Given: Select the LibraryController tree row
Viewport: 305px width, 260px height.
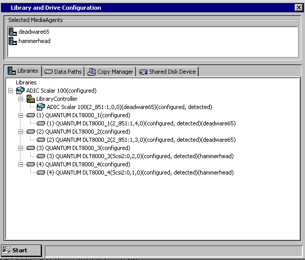Looking at the screenshot, I should click(x=57, y=99).
